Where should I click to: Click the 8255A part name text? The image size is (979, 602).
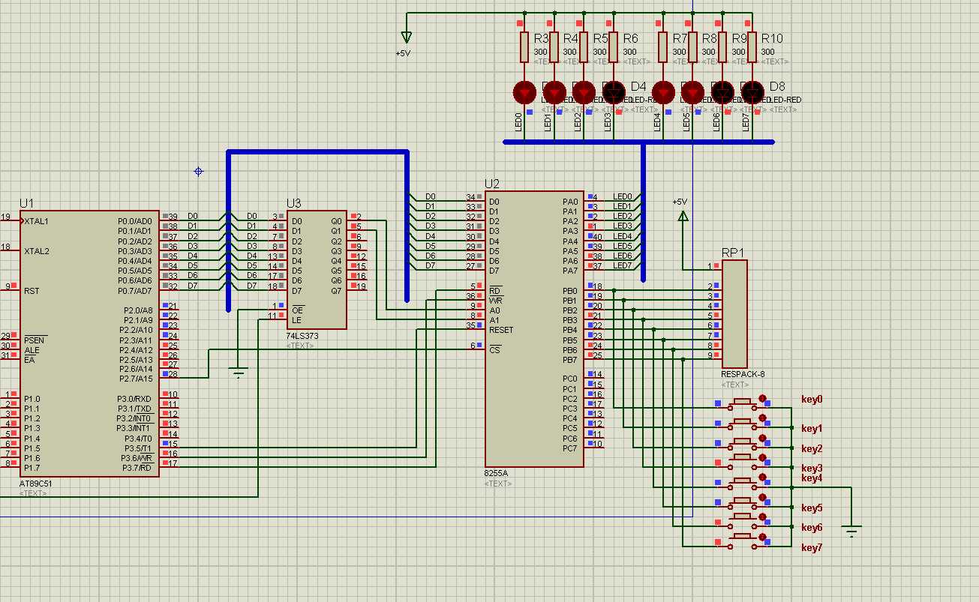[x=497, y=474]
